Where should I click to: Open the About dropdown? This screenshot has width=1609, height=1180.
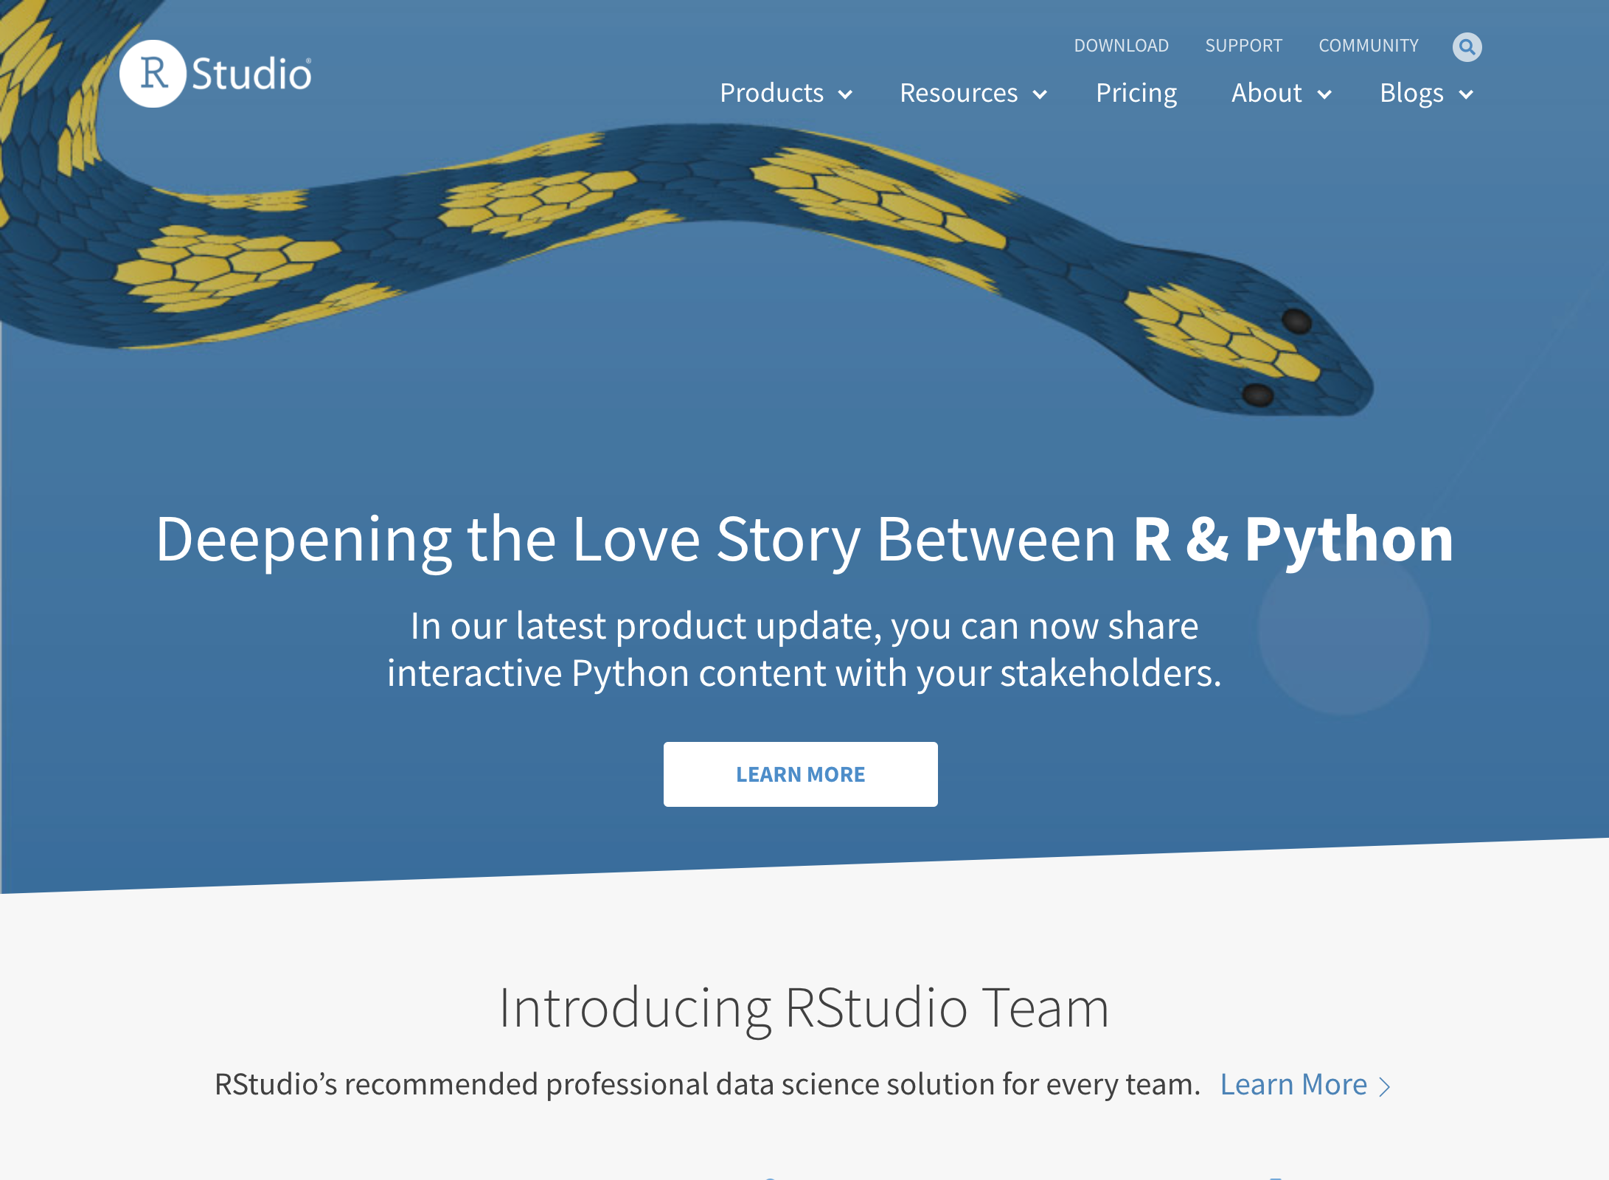tap(1266, 93)
